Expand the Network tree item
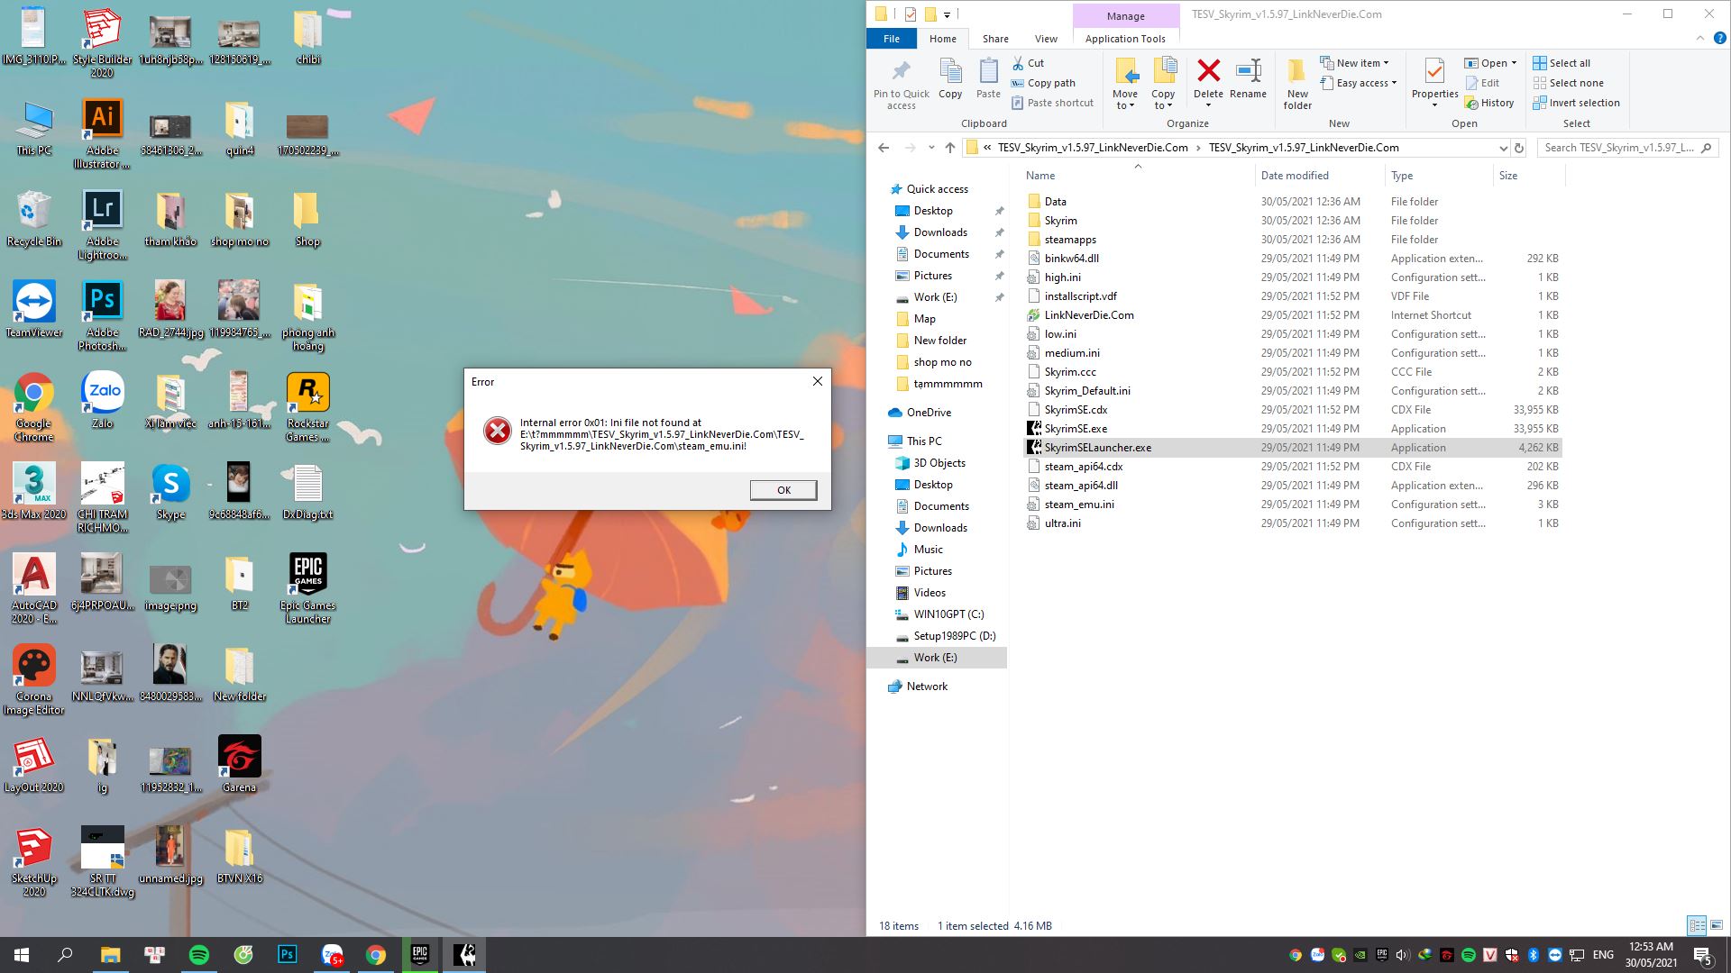The width and height of the screenshot is (1731, 973). point(882,686)
